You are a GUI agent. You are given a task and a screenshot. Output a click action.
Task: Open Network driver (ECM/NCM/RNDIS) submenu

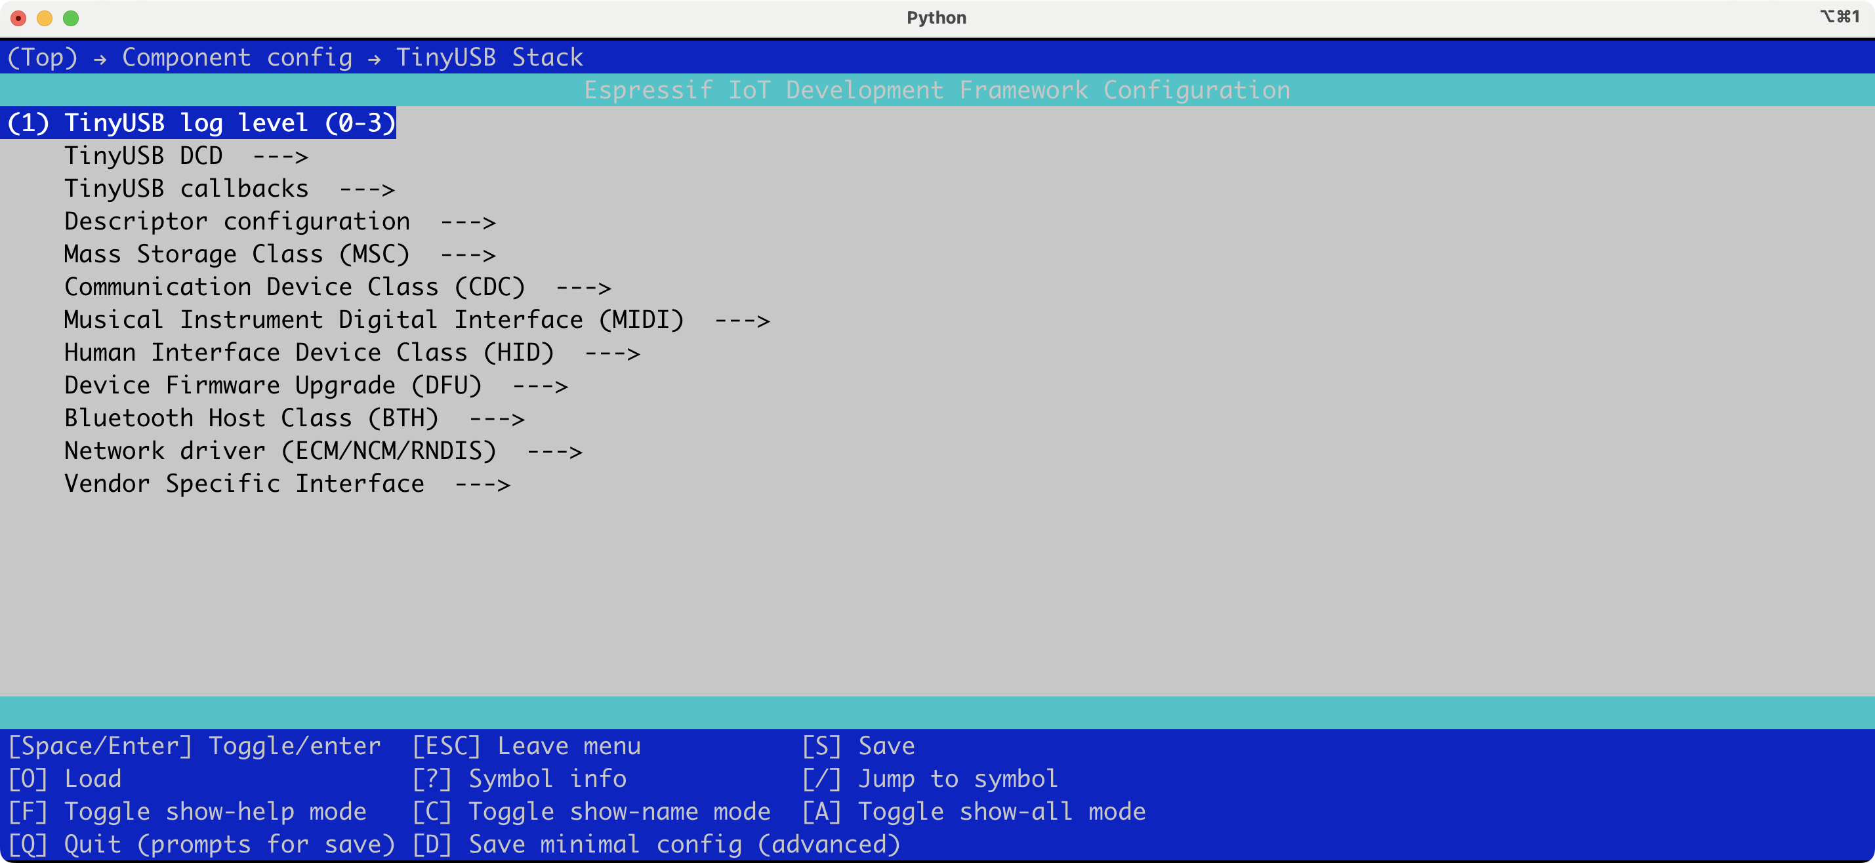(x=323, y=451)
